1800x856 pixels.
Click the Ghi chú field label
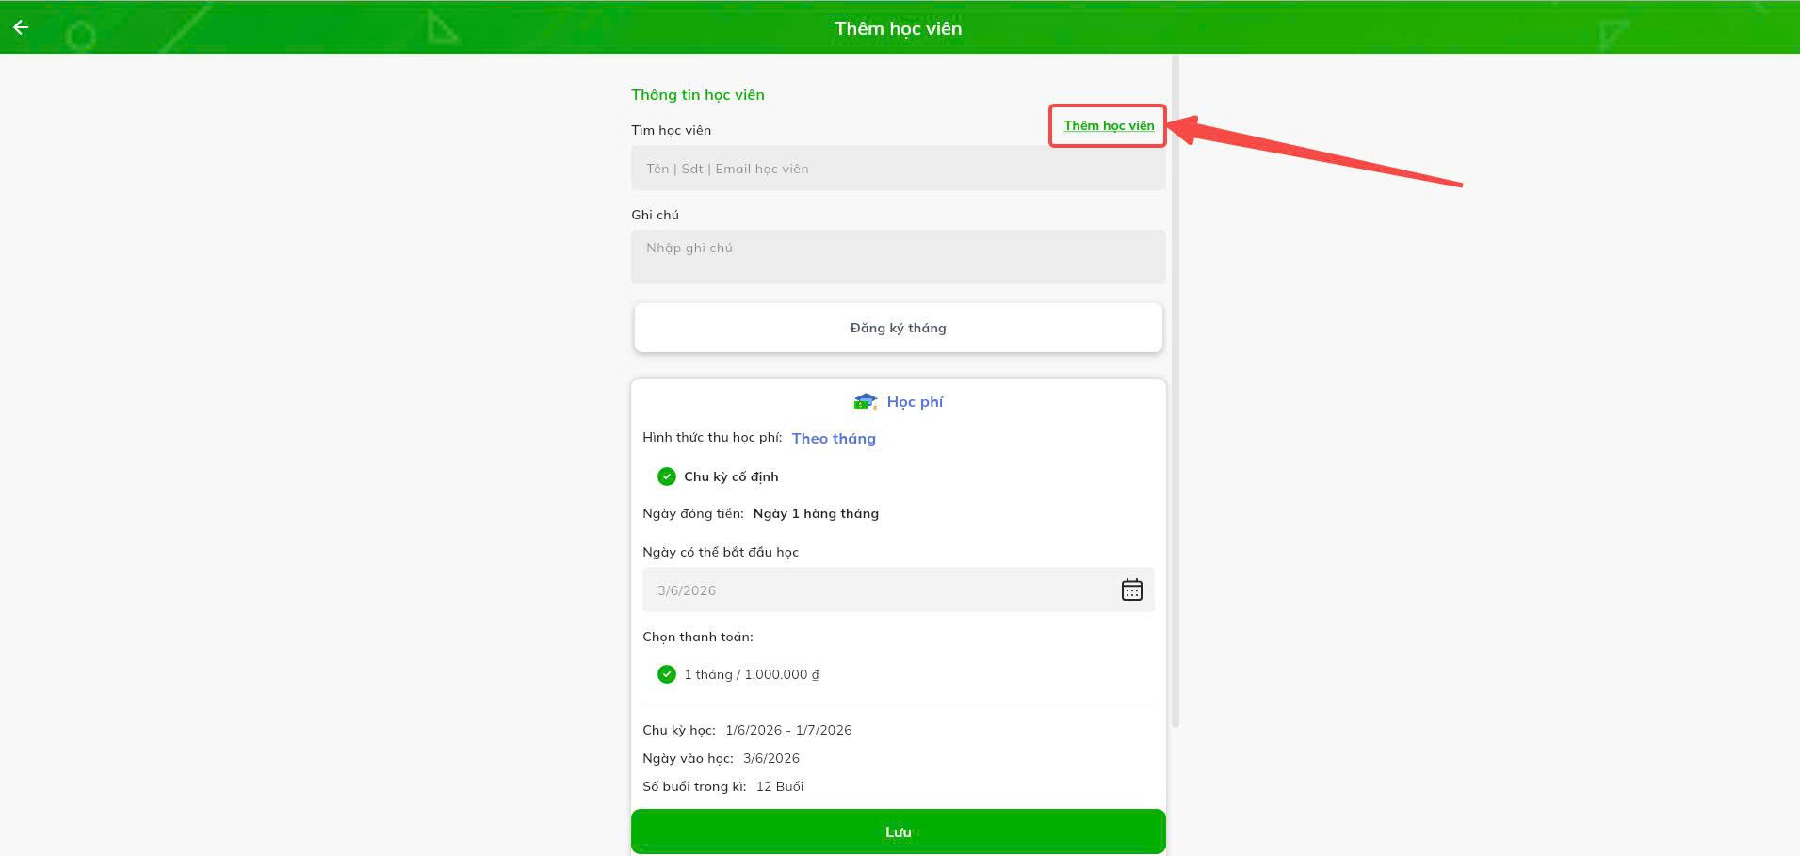[655, 215]
